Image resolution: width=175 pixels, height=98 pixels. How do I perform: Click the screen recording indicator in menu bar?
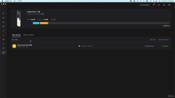pos(131,1)
